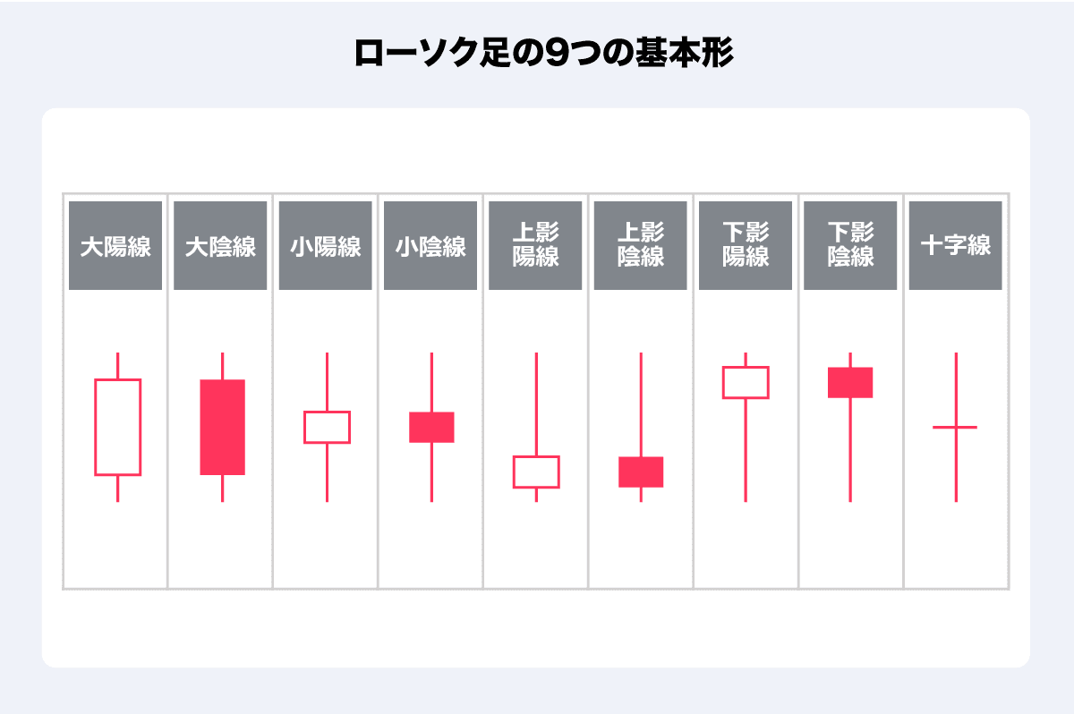
Task: Click the 十字線 header label
Action: (956, 246)
